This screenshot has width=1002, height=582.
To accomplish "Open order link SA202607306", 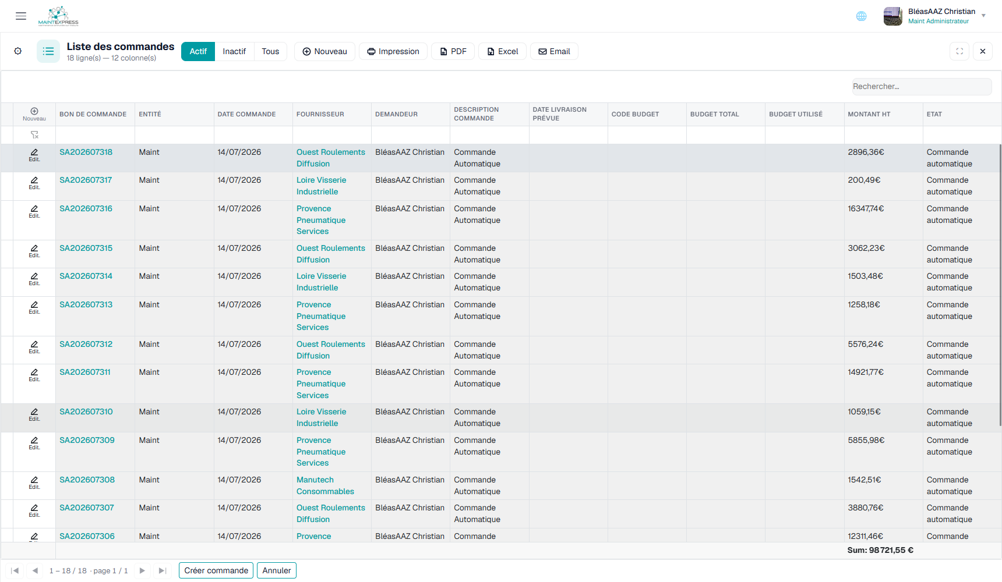I will click(x=87, y=536).
